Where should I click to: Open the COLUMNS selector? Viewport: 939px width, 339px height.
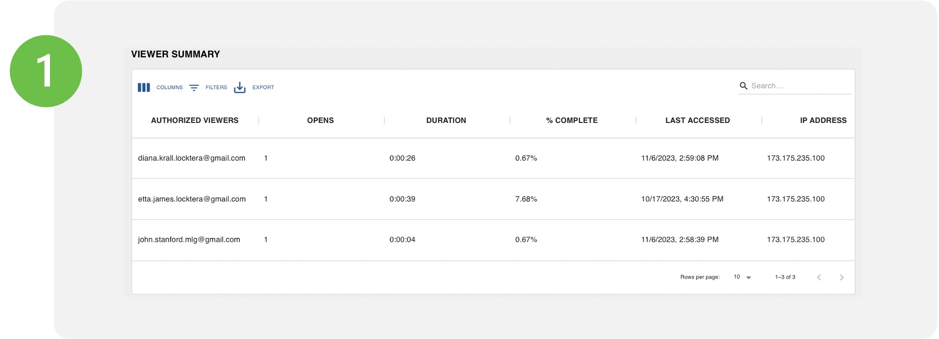coord(170,88)
